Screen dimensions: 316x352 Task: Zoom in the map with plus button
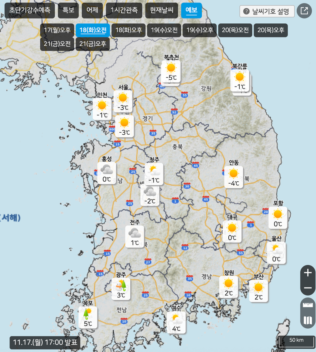tap(308, 273)
